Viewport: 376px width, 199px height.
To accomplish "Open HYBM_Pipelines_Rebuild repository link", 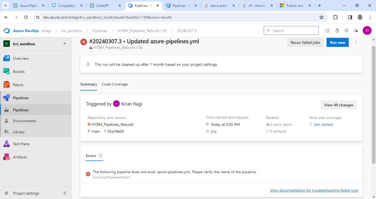I will 112,125.
